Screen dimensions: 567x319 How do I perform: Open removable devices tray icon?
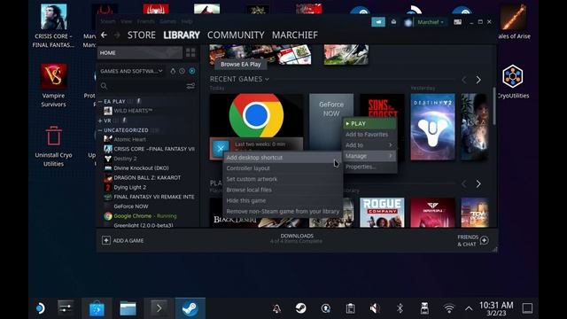pyautogui.click(x=424, y=308)
